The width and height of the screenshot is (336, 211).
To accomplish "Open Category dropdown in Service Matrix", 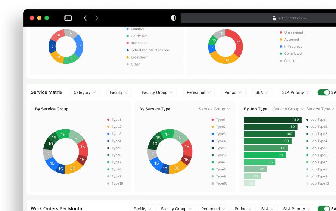I will (85, 92).
